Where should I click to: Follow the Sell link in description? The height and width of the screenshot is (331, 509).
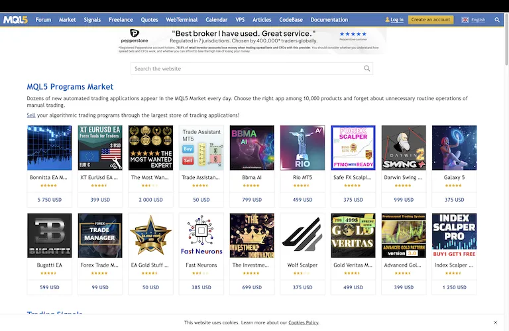(30, 115)
